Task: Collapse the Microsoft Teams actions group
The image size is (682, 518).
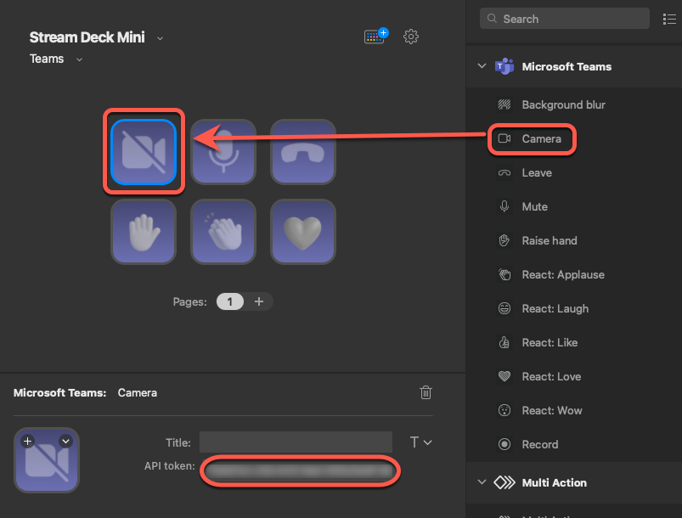Action: (x=482, y=66)
